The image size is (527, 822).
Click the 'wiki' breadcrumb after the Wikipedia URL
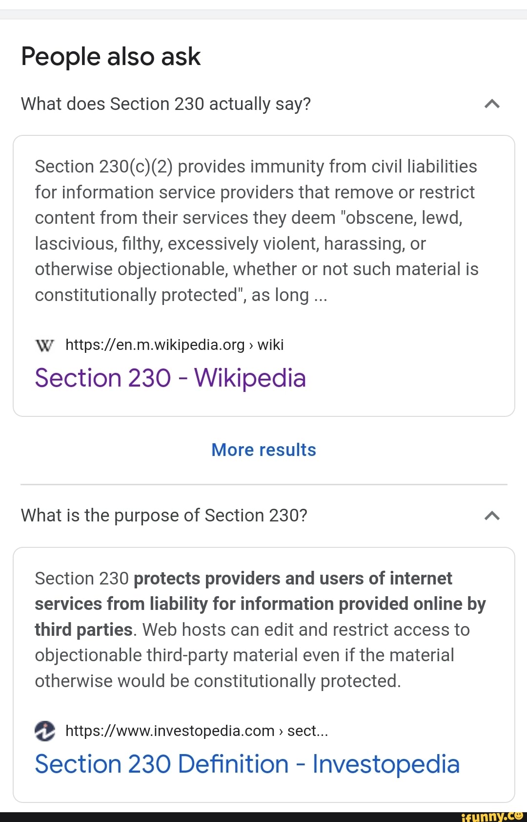click(x=270, y=345)
